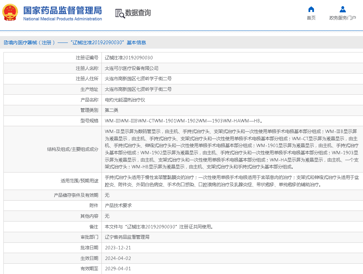The image size is (363, 274).
Task: Click the model specification value starting WM-III
Action: pyautogui.click(x=184, y=121)
